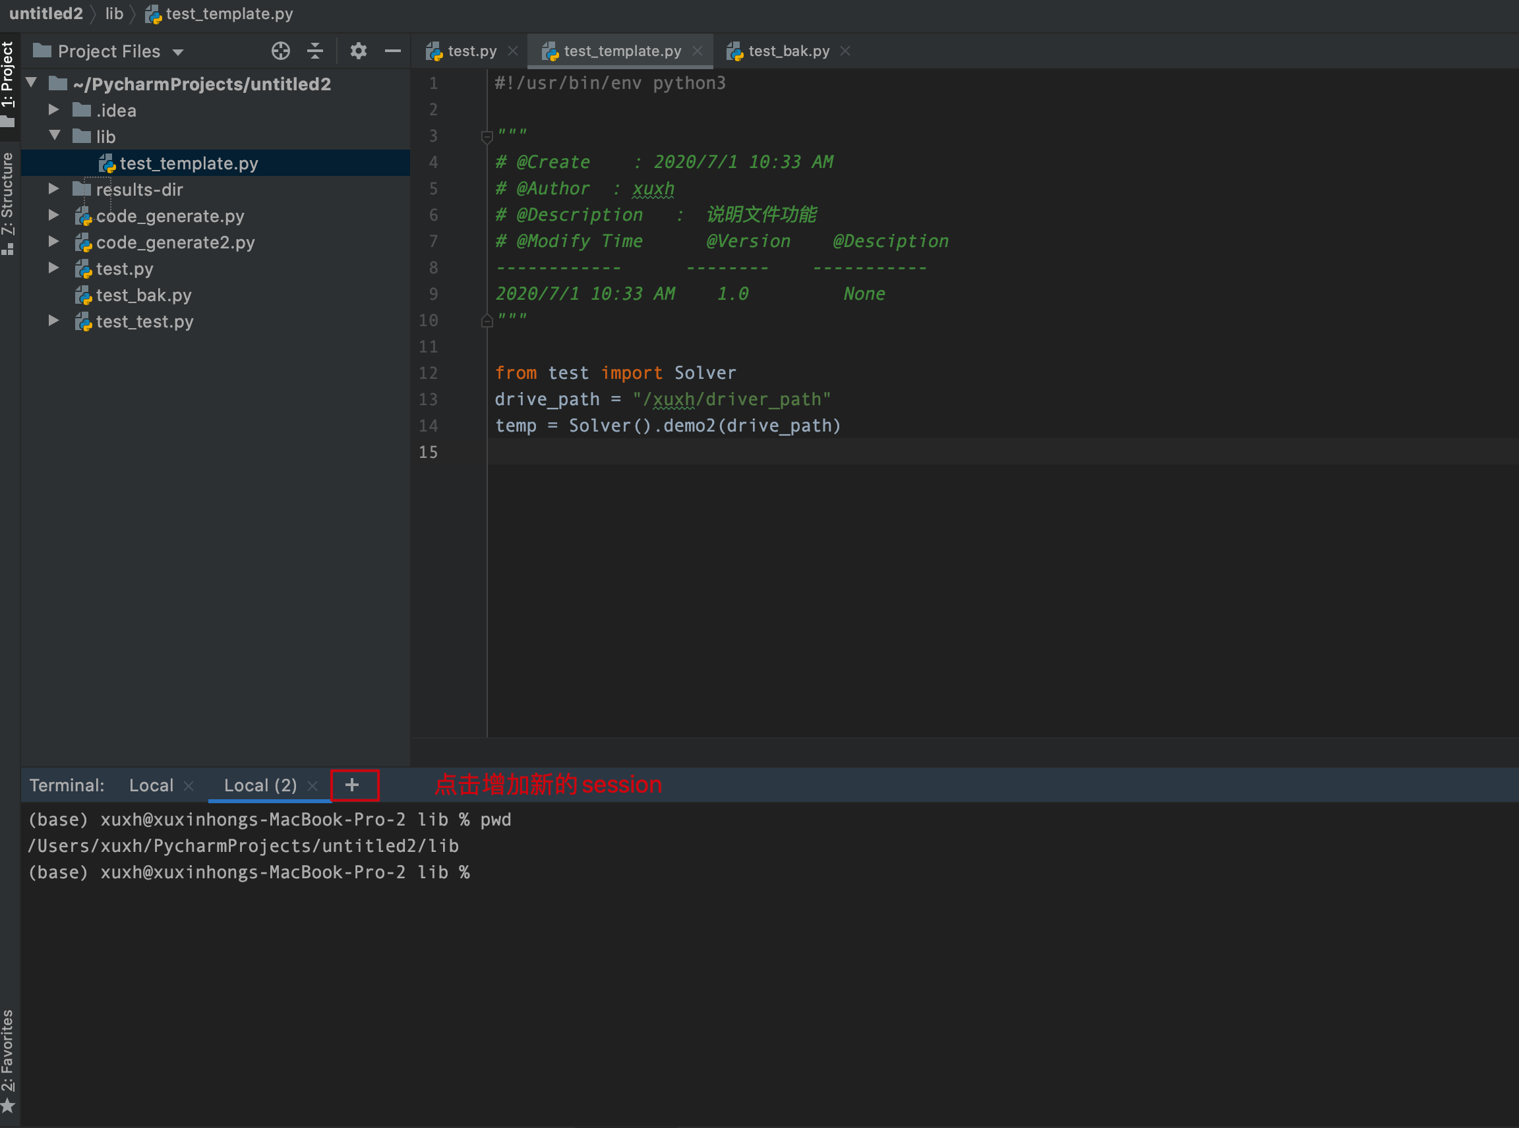This screenshot has width=1519, height=1128.
Task: Click line number 15 in gutter
Action: (428, 452)
